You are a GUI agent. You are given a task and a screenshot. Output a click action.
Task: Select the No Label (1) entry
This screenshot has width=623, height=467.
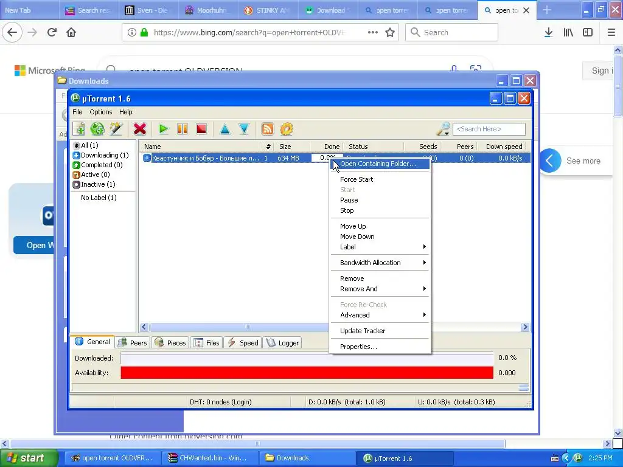click(99, 198)
